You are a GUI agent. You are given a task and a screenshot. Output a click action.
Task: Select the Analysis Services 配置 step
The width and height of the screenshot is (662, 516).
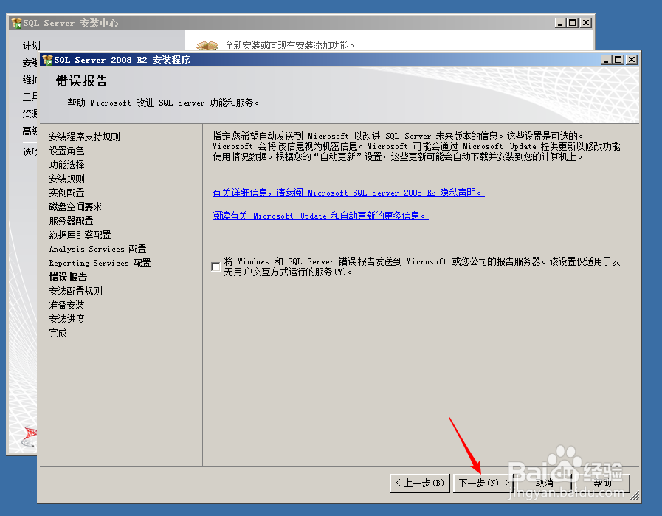tap(97, 249)
